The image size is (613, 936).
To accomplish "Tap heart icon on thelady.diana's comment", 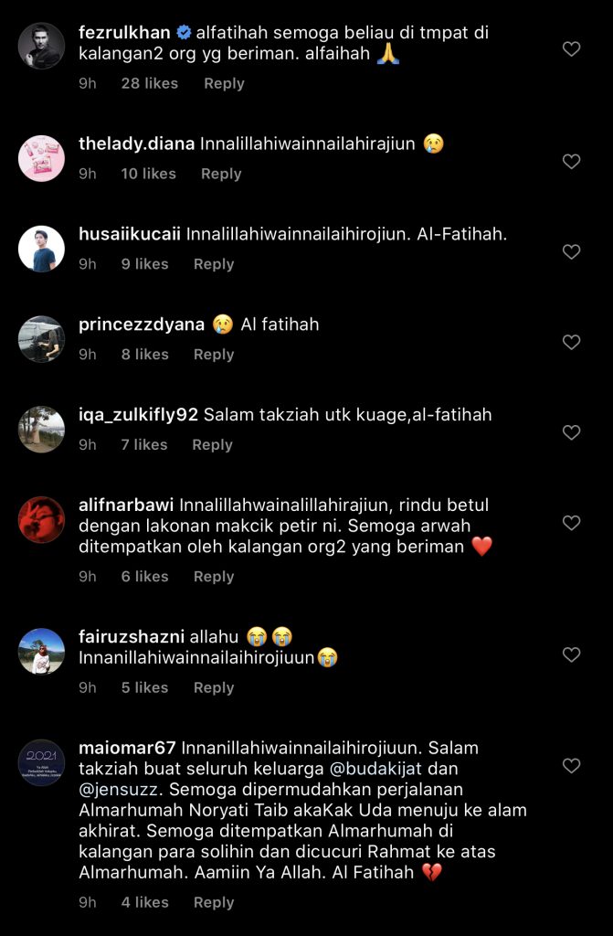I will pyautogui.click(x=571, y=161).
